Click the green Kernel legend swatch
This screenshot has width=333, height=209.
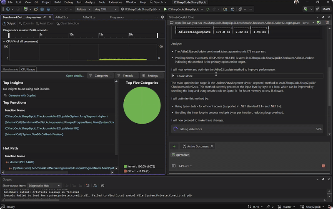point(125,166)
